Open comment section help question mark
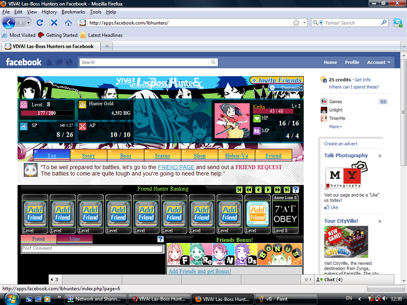The image size is (407, 305). 160,239
